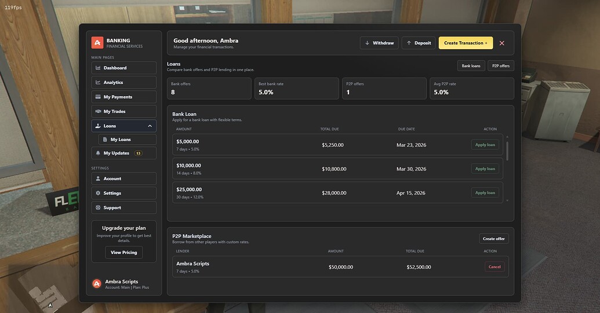Click the $52,500.00 P2P total due
Screen dimensions: 600x313
[x=419, y=267]
